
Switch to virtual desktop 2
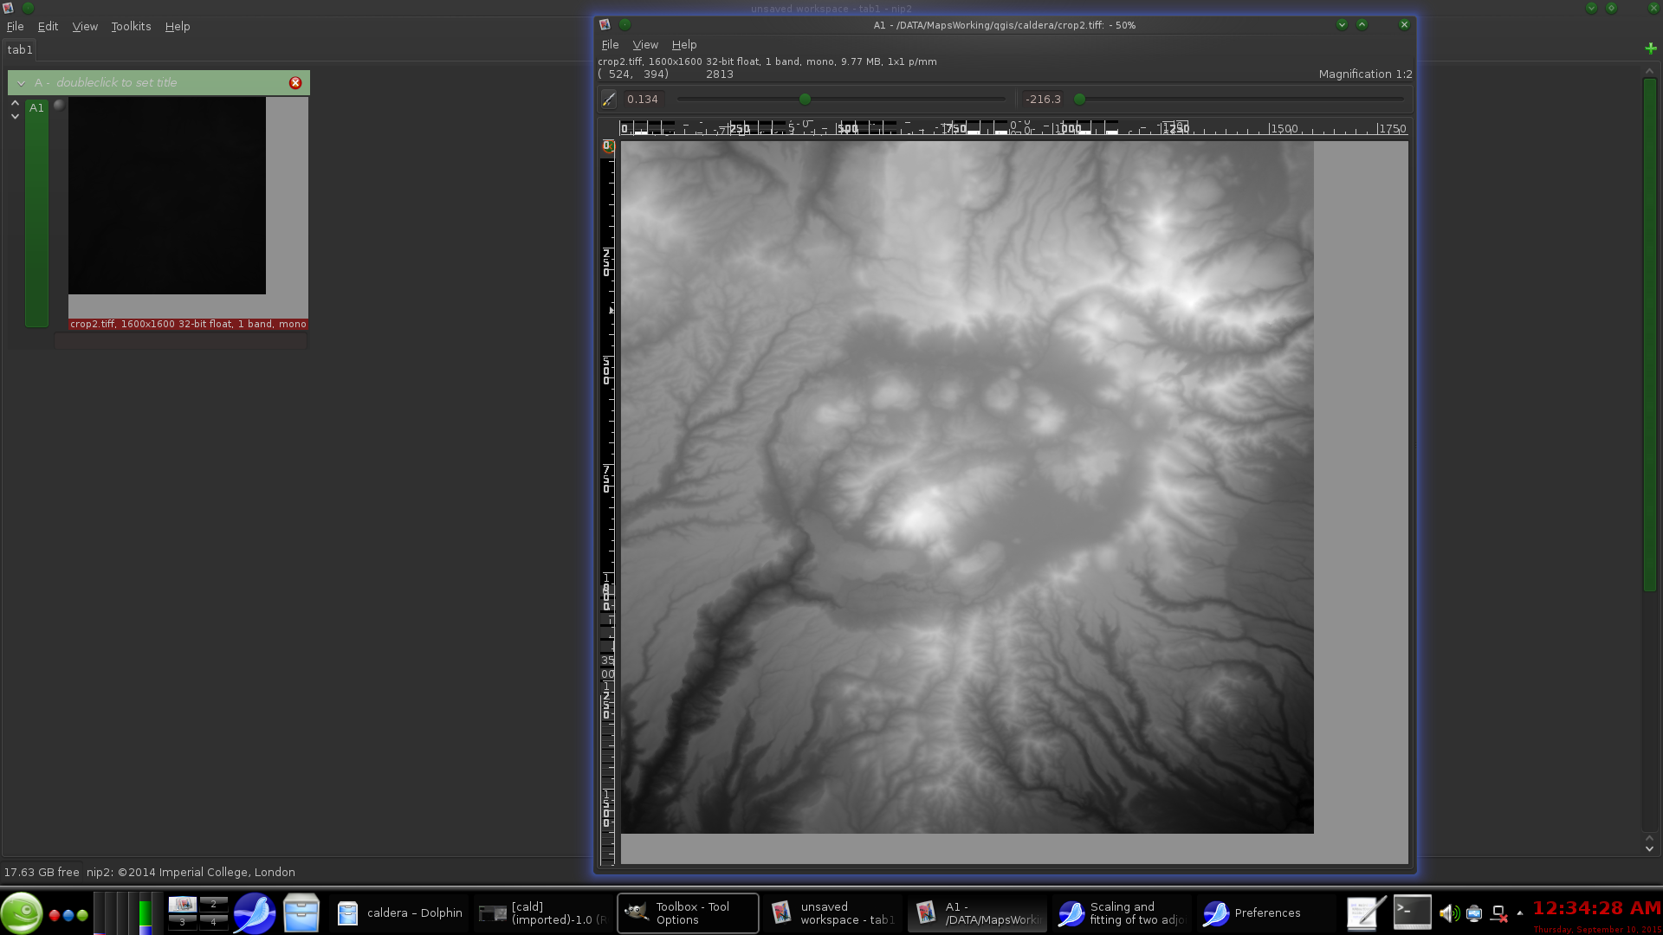pyautogui.click(x=213, y=903)
